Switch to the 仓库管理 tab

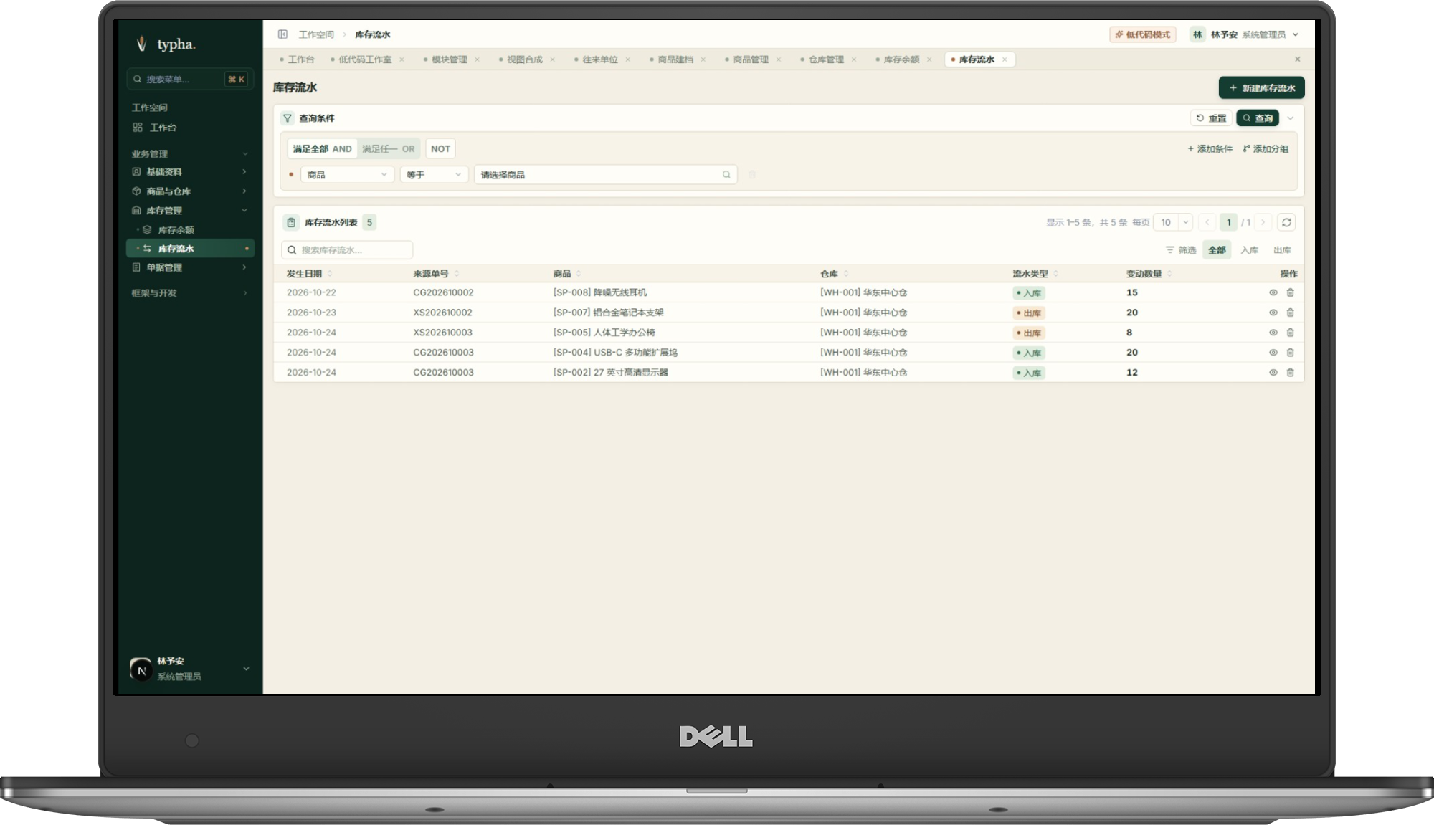pyautogui.click(x=825, y=59)
